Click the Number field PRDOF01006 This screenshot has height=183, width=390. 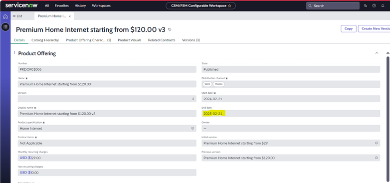[x=107, y=69]
